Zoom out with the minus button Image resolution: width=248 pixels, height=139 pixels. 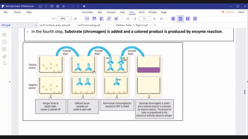coord(53,19)
